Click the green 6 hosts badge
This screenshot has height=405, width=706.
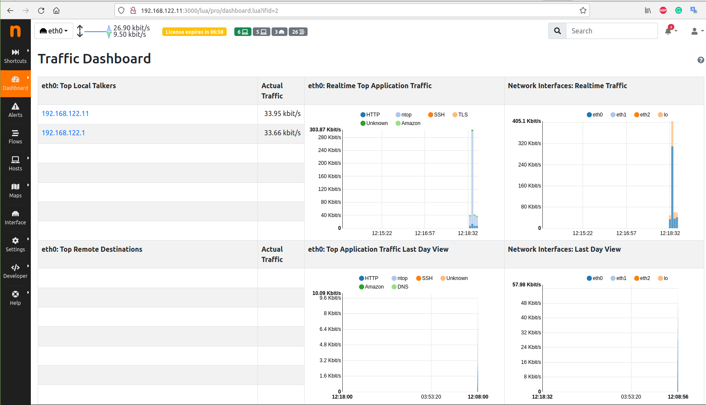point(242,32)
